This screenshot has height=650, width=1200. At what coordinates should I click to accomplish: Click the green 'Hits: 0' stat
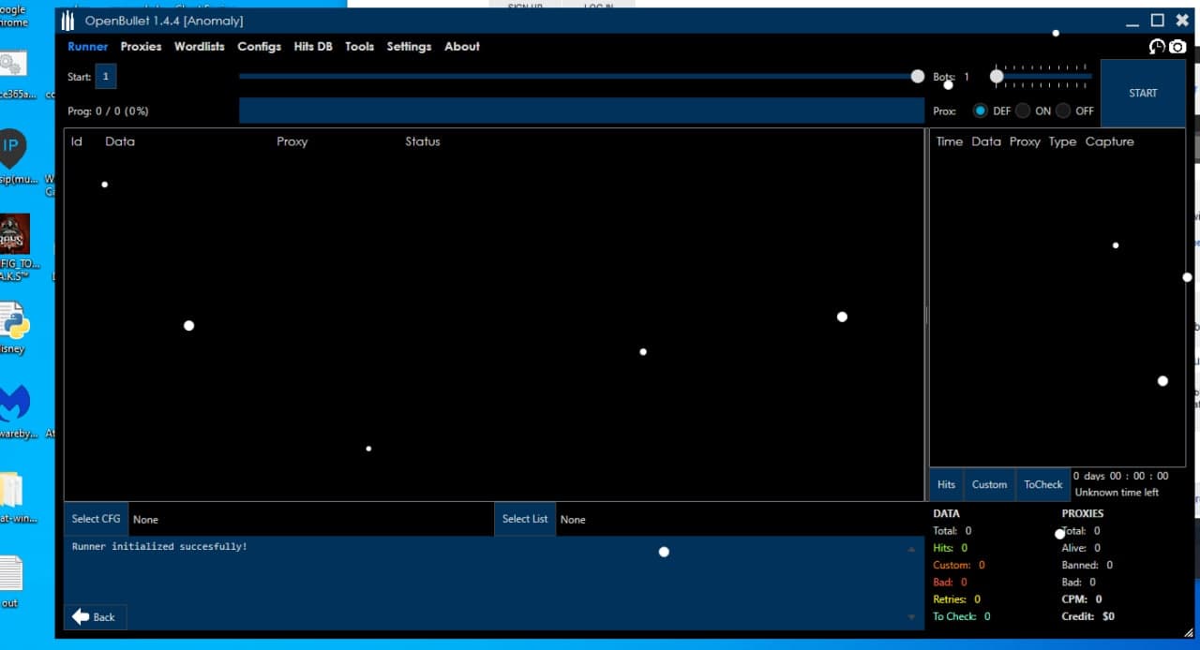(x=950, y=548)
